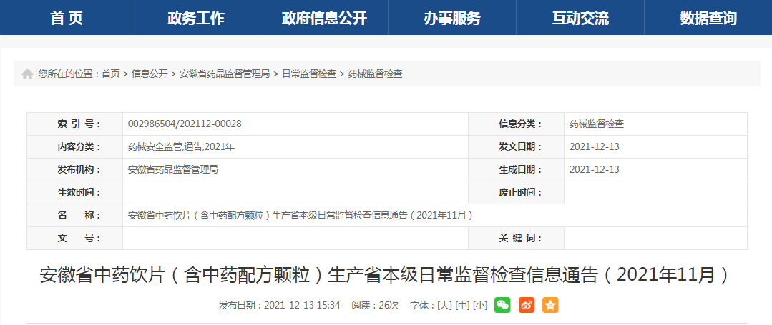Click 发文日期 value 2021-12-13
This screenshot has width=772, height=325.
pos(595,146)
